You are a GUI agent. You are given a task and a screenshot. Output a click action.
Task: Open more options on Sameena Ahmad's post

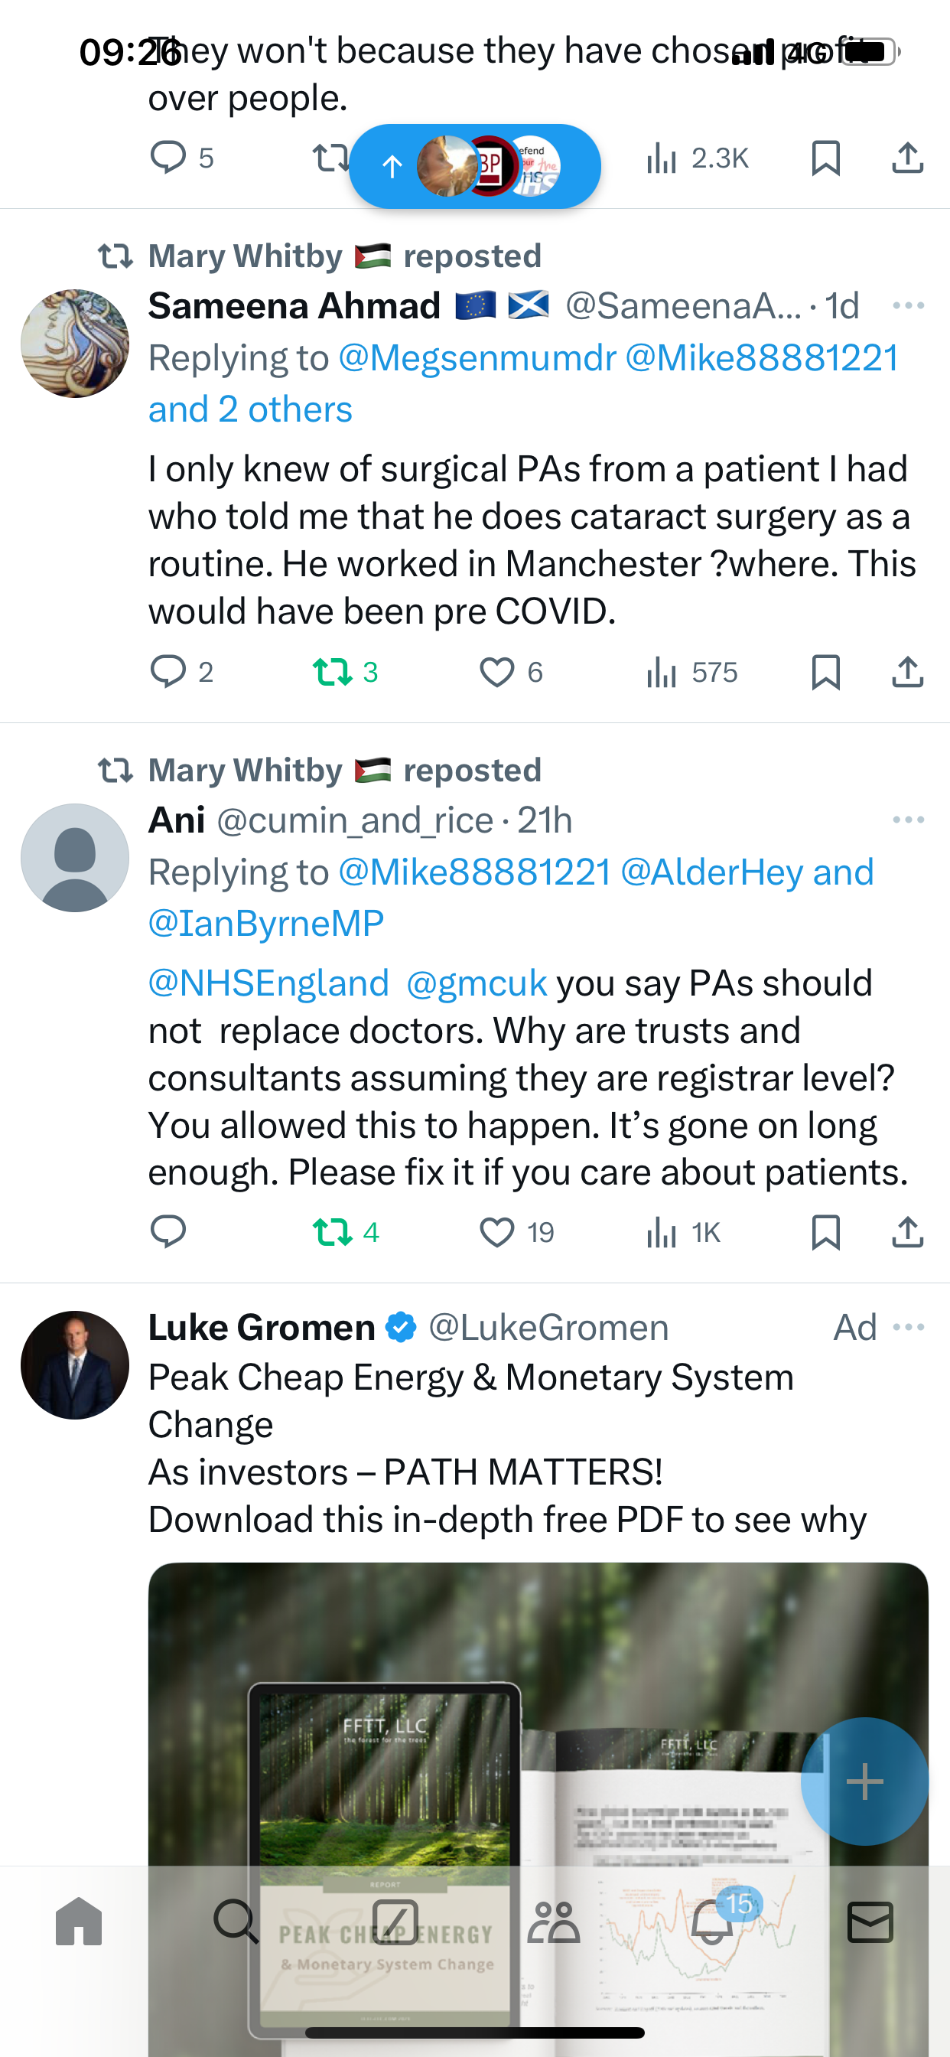(x=909, y=305)
